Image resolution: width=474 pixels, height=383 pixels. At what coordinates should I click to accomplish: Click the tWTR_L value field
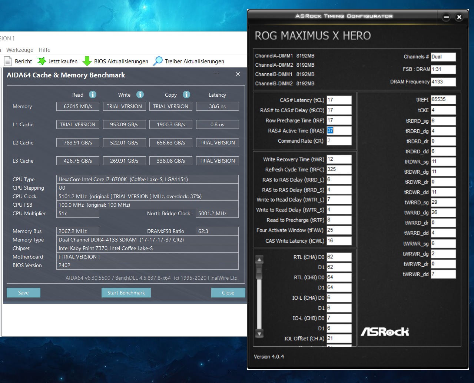click(x=339, y=200)
